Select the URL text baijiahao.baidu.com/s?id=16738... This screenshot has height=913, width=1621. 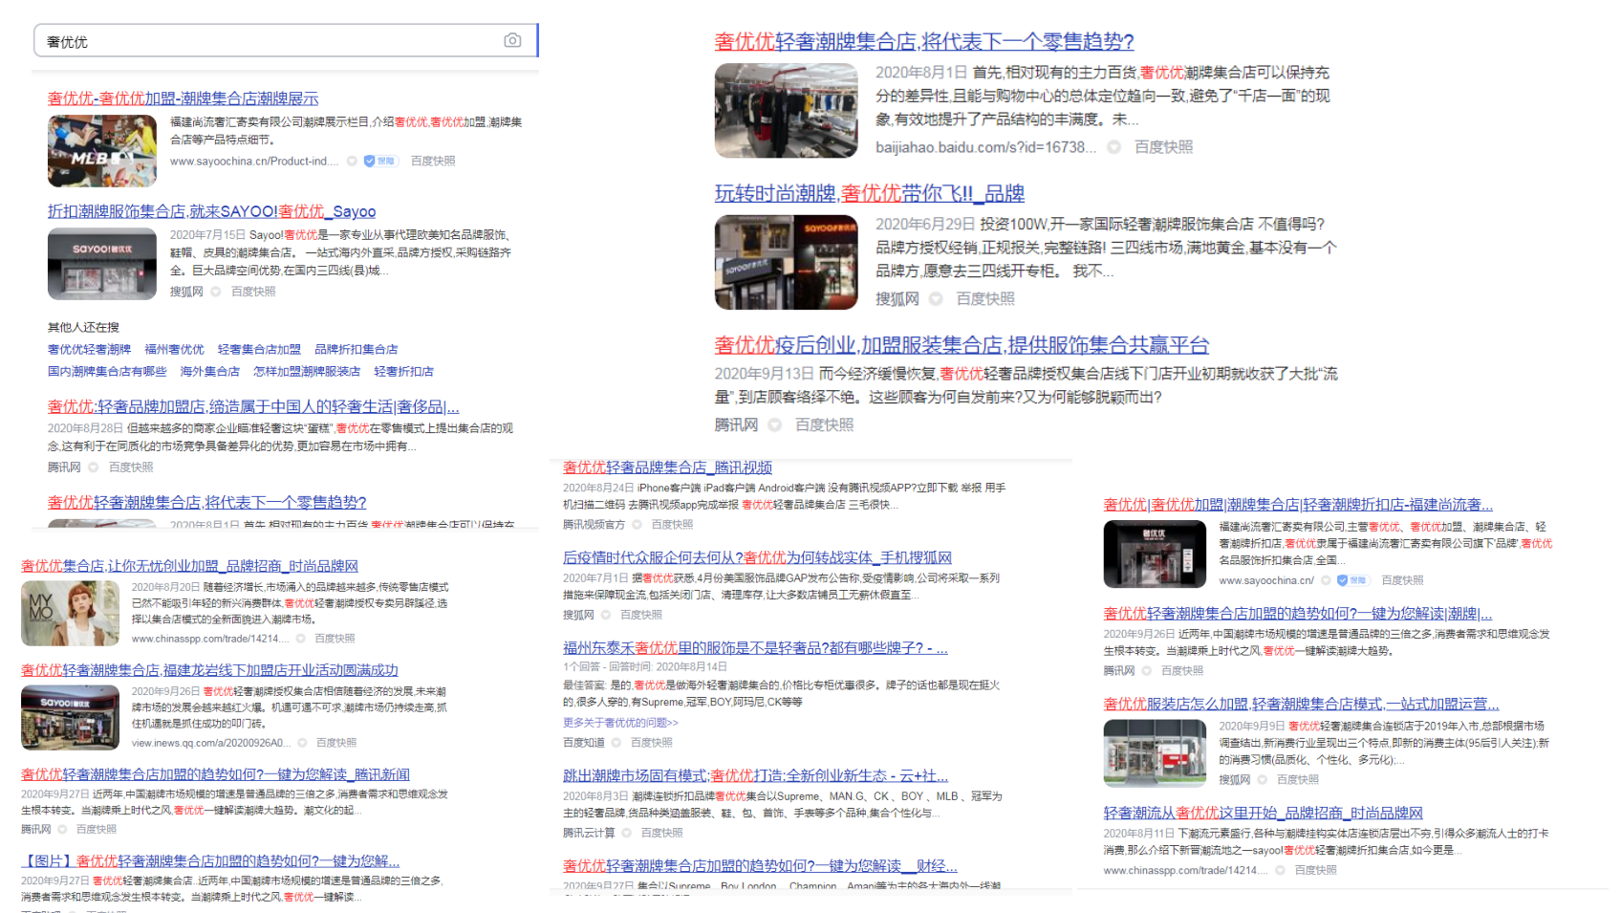coord(985,147)
